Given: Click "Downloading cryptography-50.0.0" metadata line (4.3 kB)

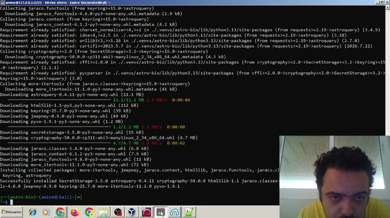Looking at the screenshot, I should coord(115,57).
